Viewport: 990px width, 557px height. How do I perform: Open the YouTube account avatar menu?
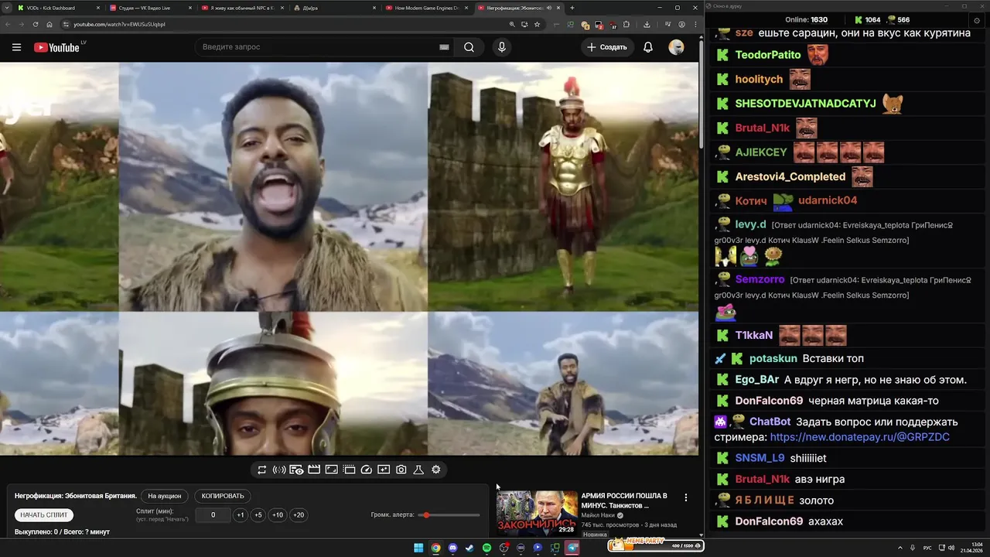pyautogui.click(x=677, y=47)
